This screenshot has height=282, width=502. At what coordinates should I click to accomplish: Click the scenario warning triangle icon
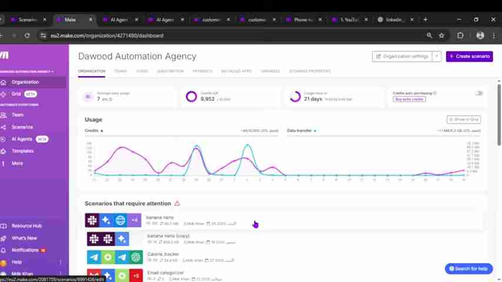[x=177, y=204]
